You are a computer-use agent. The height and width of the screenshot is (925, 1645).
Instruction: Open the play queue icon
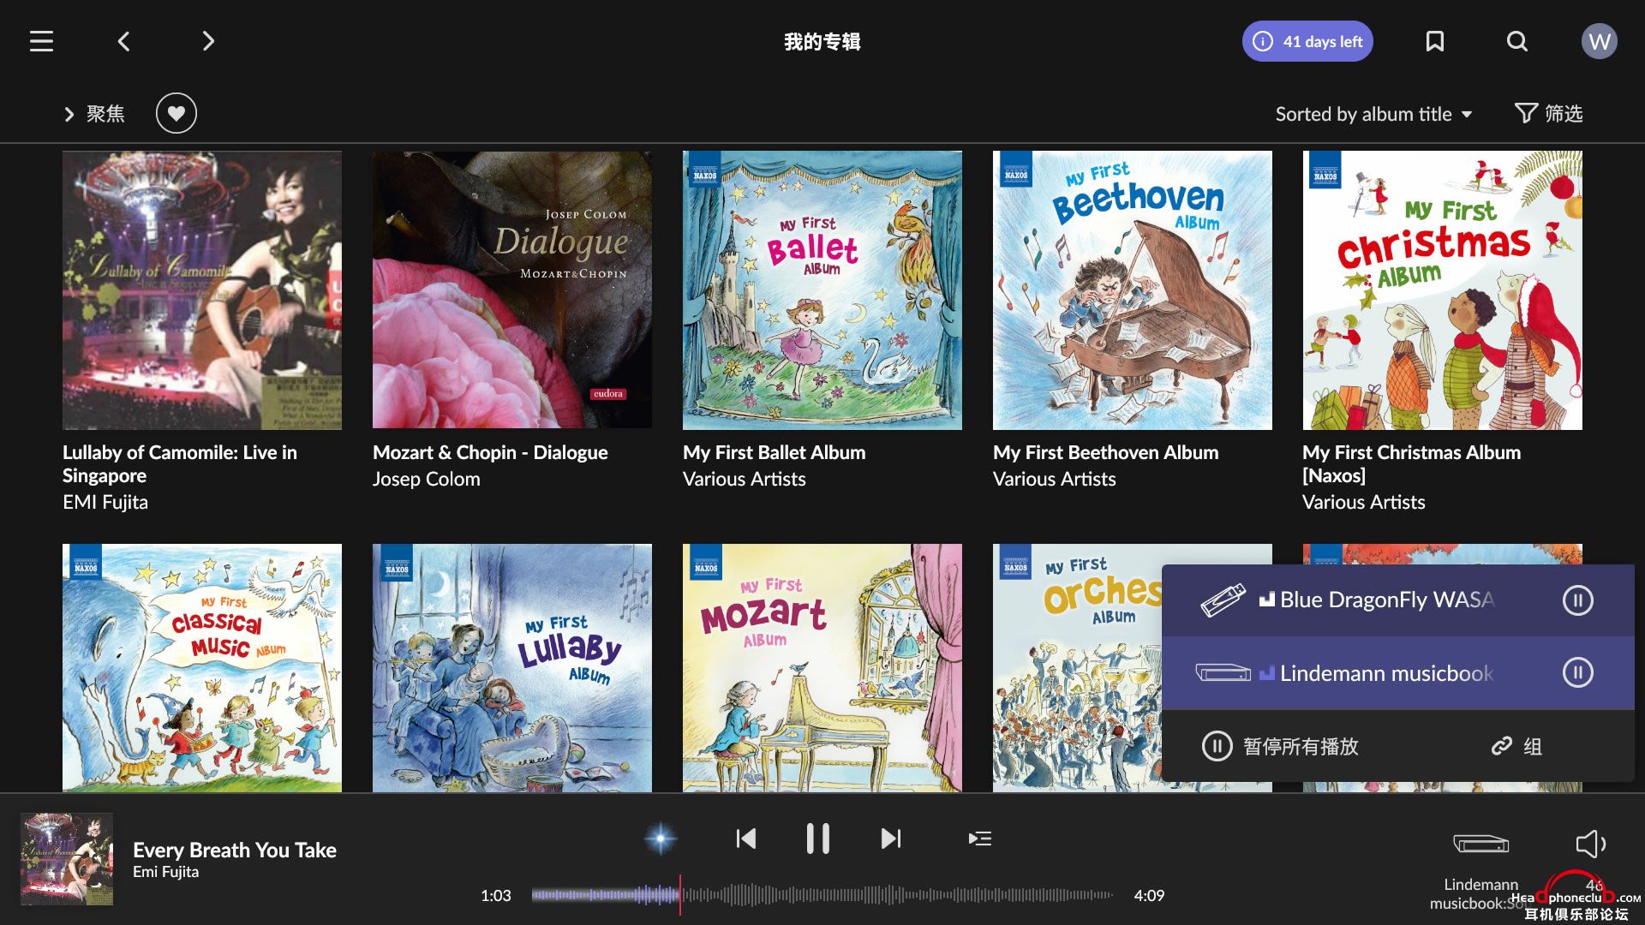click(980, 838)
